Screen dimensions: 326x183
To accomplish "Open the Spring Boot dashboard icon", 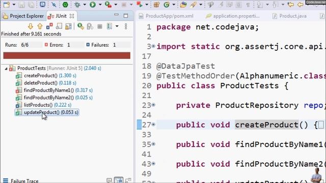I will pos(65,5).
